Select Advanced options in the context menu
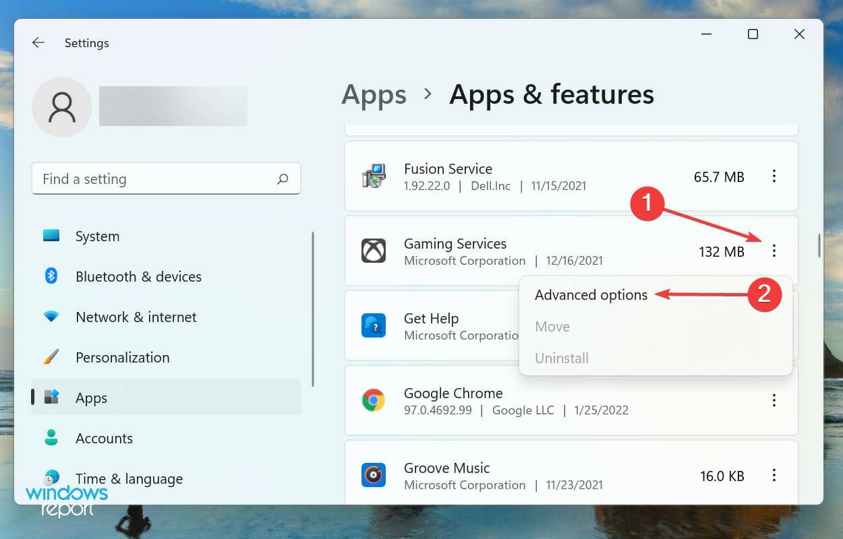Image resolution: width=843 pixels, height=539 pixels. 591,294
